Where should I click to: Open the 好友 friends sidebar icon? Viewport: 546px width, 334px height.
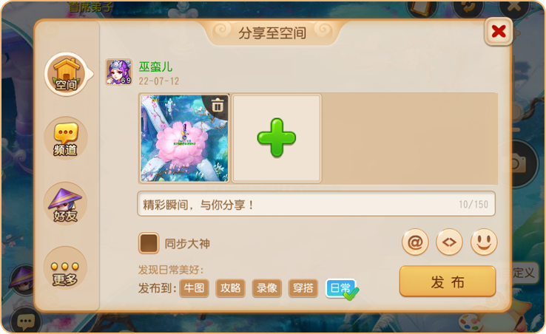(x=65, y=203)
